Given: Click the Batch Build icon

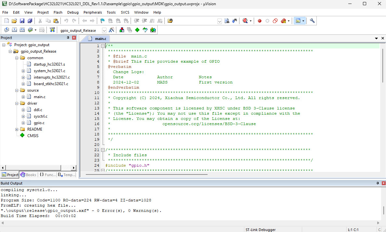Looking at the screenshot, I should tap(30, 30).
